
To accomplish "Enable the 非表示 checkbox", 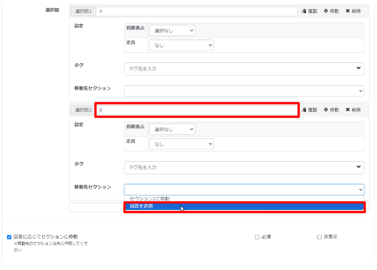I will [x=319, y=237].
